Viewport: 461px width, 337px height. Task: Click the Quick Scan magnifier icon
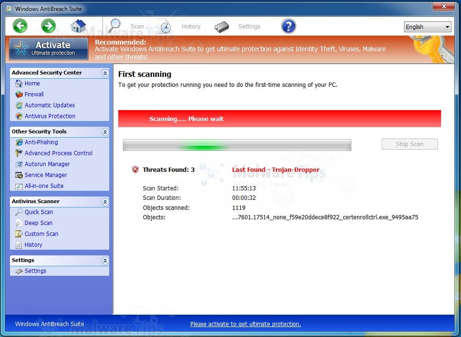coord(19,212)
